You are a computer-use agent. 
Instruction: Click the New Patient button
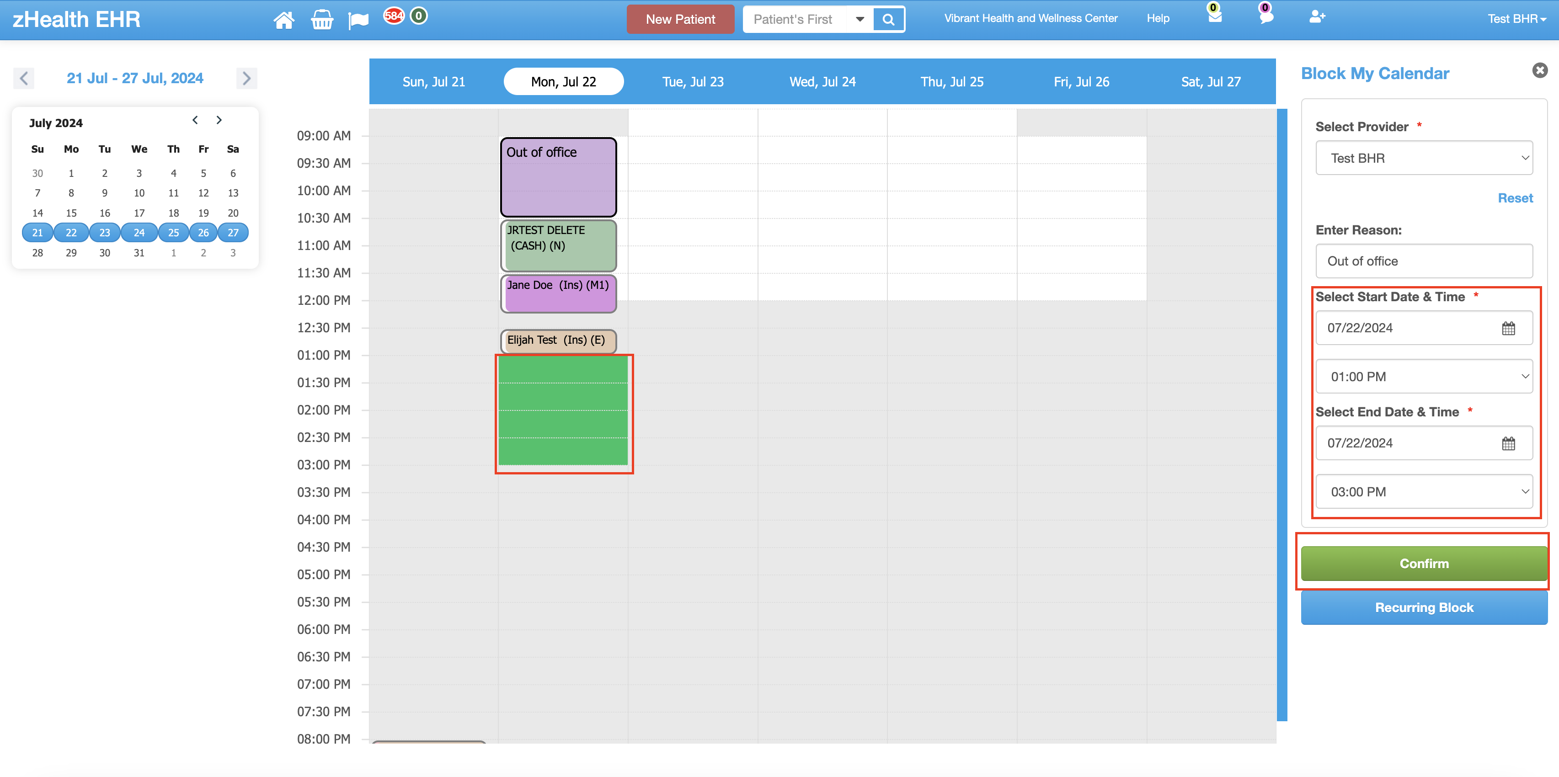click(x=680, y=19)
